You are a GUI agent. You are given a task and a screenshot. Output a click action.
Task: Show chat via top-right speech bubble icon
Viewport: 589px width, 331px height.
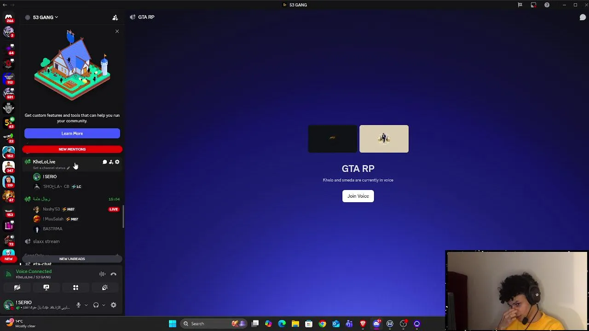[583, 17]
